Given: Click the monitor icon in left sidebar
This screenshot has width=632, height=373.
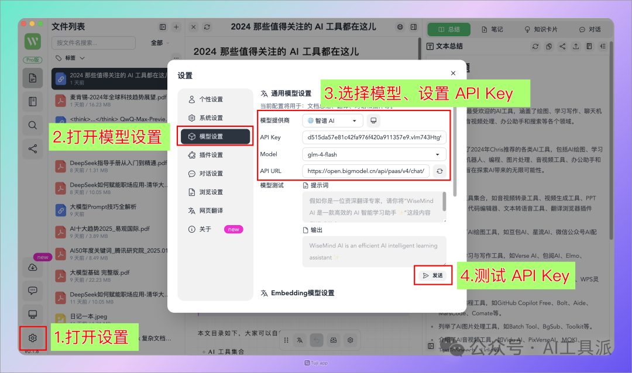Looking at the screenshot, I should coord(33,314).
